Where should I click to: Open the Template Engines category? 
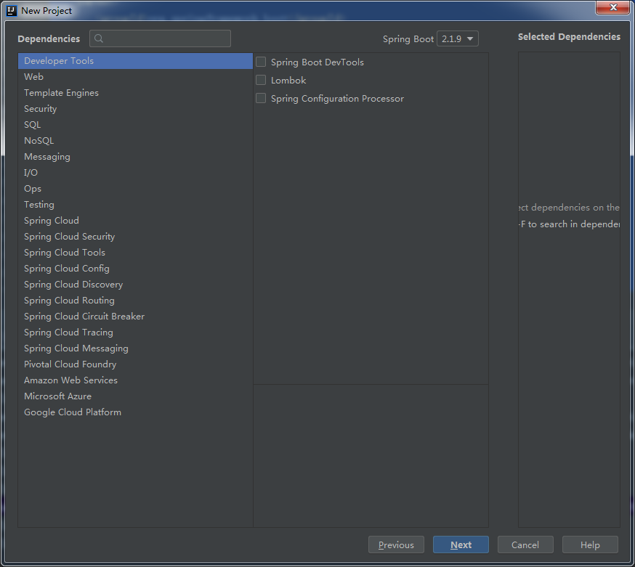pyautogui.click(x=135, y=93)
